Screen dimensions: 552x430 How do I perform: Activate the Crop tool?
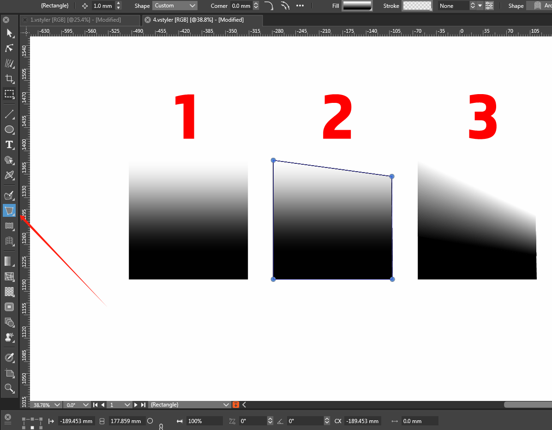coord(9,78)
